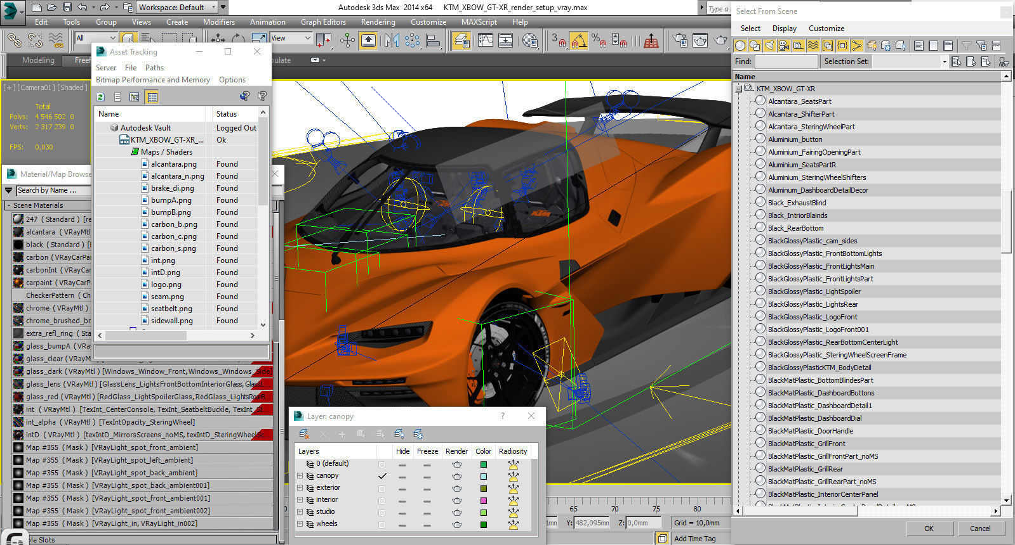Screen dimensions: 1015x545
Task: Click the wheels layer green color swatch
Action: (x=484, y=524)
